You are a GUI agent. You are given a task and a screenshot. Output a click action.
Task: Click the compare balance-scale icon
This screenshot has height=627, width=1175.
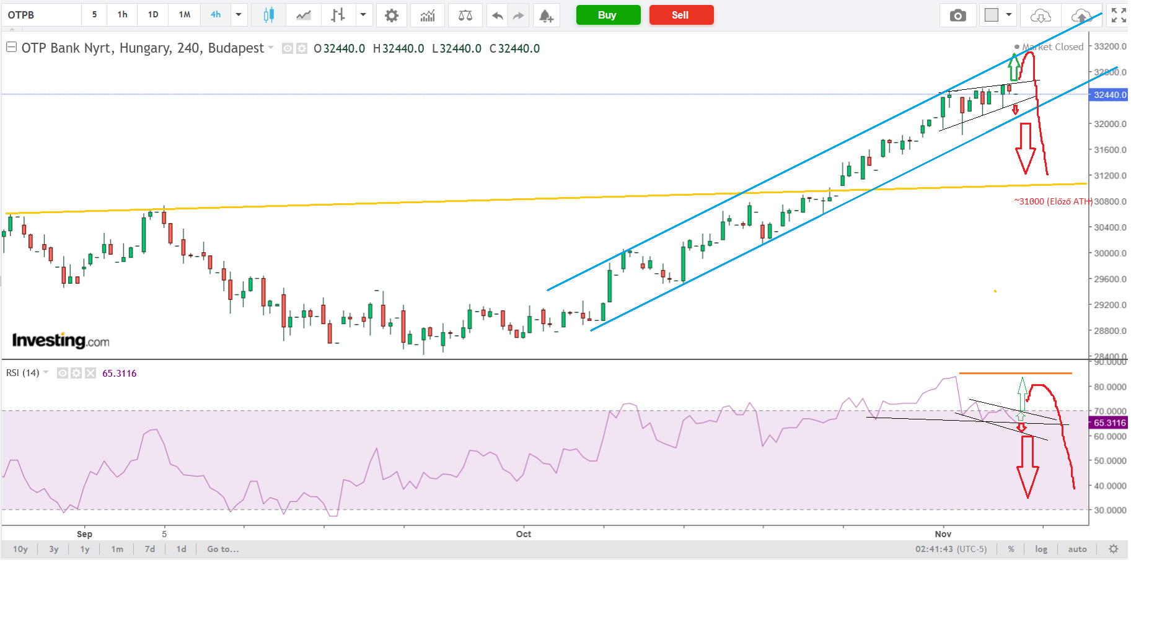tap(465, 15)
